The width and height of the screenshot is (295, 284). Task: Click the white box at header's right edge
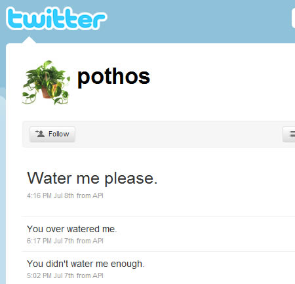[293, 18]
